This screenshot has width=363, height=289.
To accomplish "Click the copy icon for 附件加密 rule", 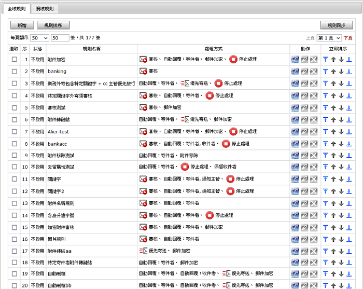I will point(295,60).
